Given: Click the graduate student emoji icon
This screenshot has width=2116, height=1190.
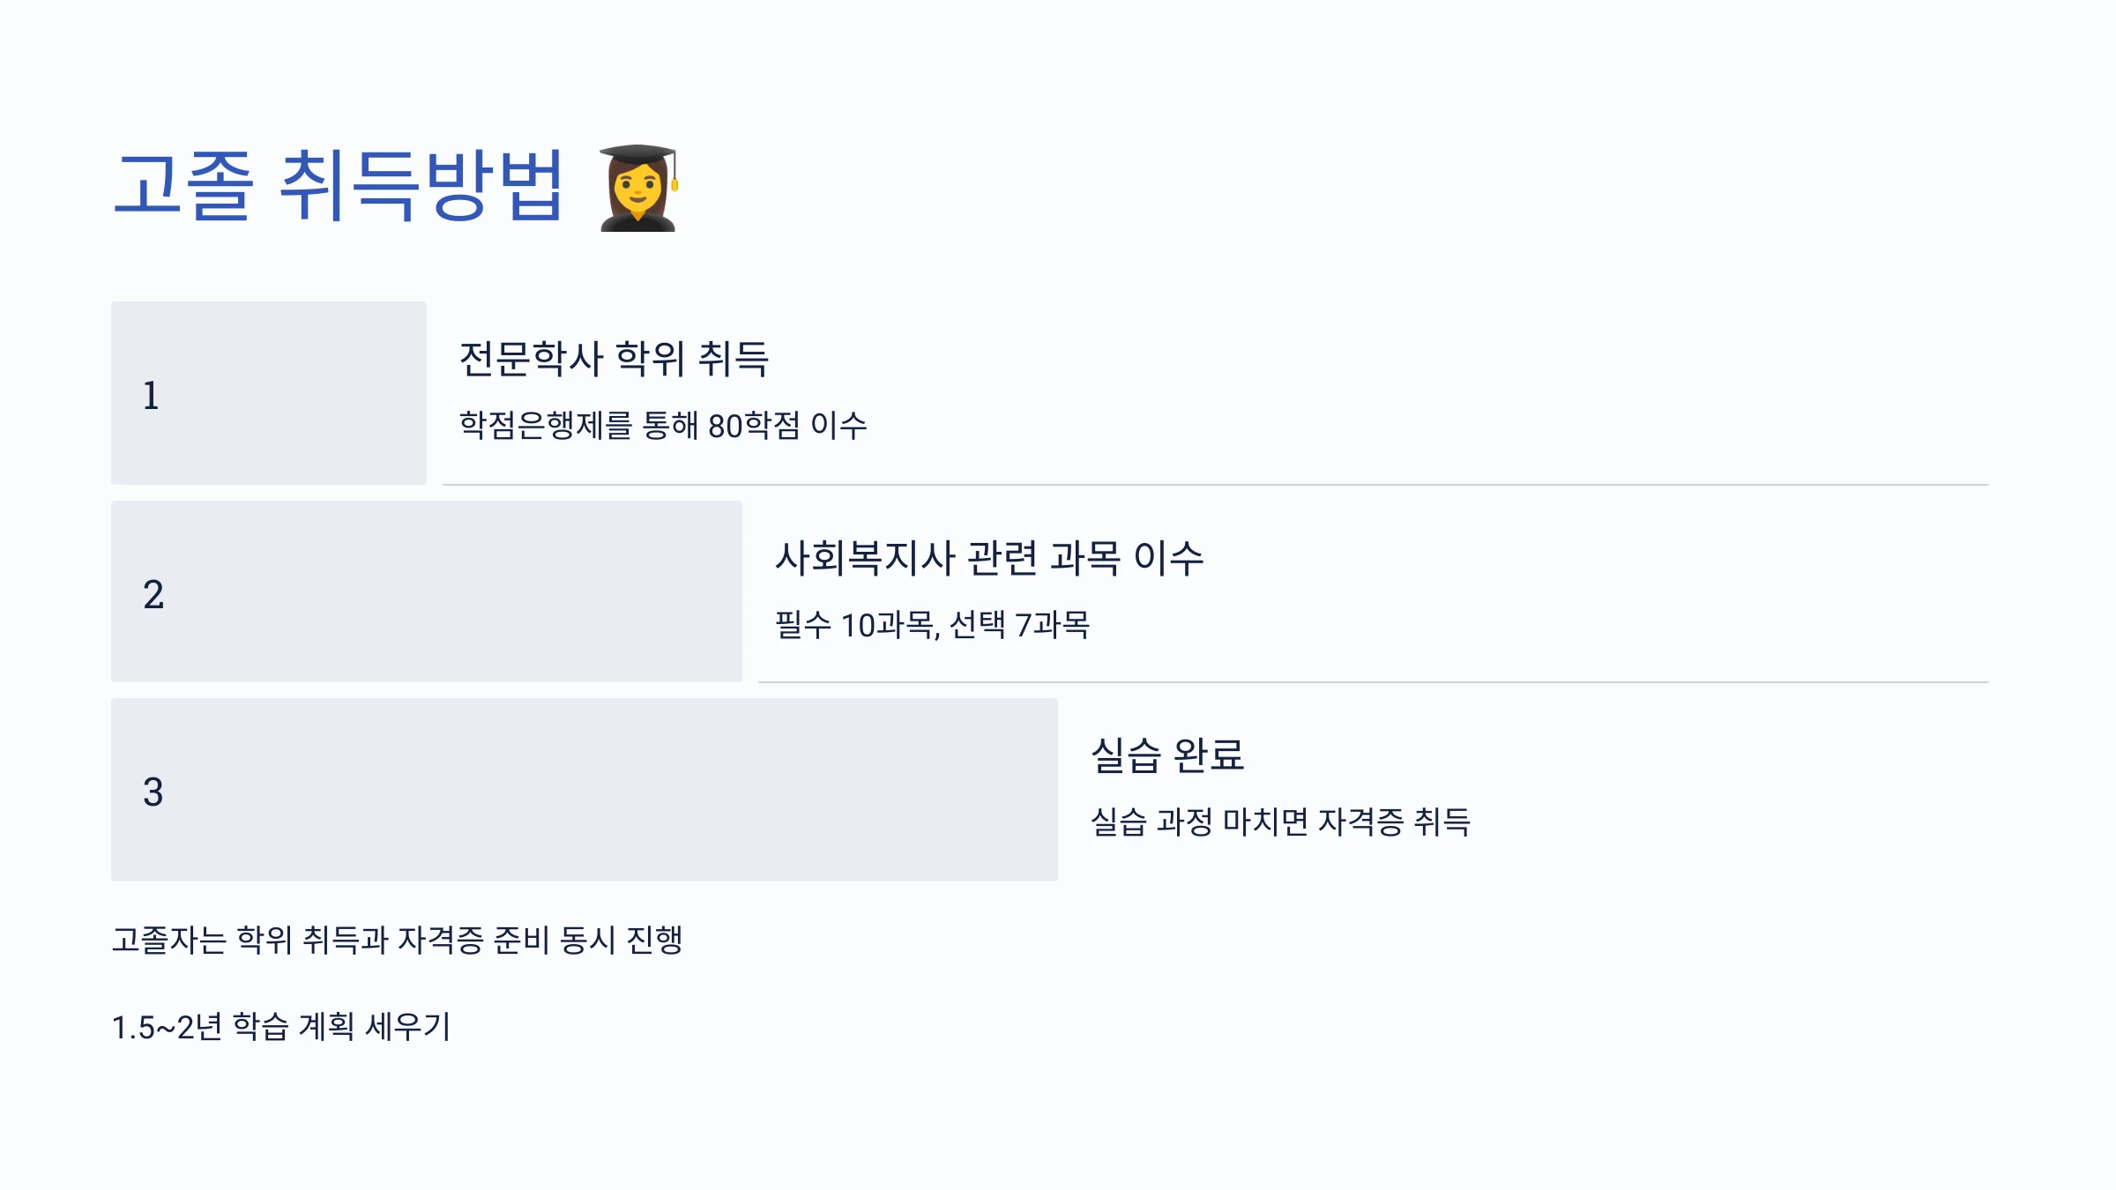Looking at the screenshot, I should click(x=638, y=188).
